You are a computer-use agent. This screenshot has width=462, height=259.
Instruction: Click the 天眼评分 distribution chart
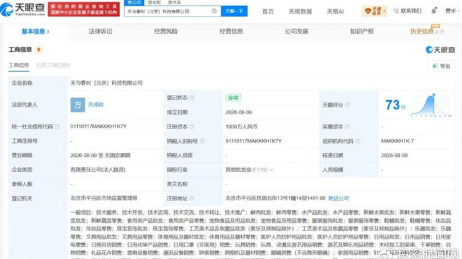431,105
